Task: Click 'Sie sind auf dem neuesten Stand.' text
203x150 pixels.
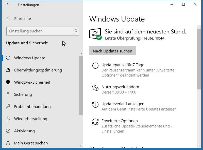Action: coord(145,32)
